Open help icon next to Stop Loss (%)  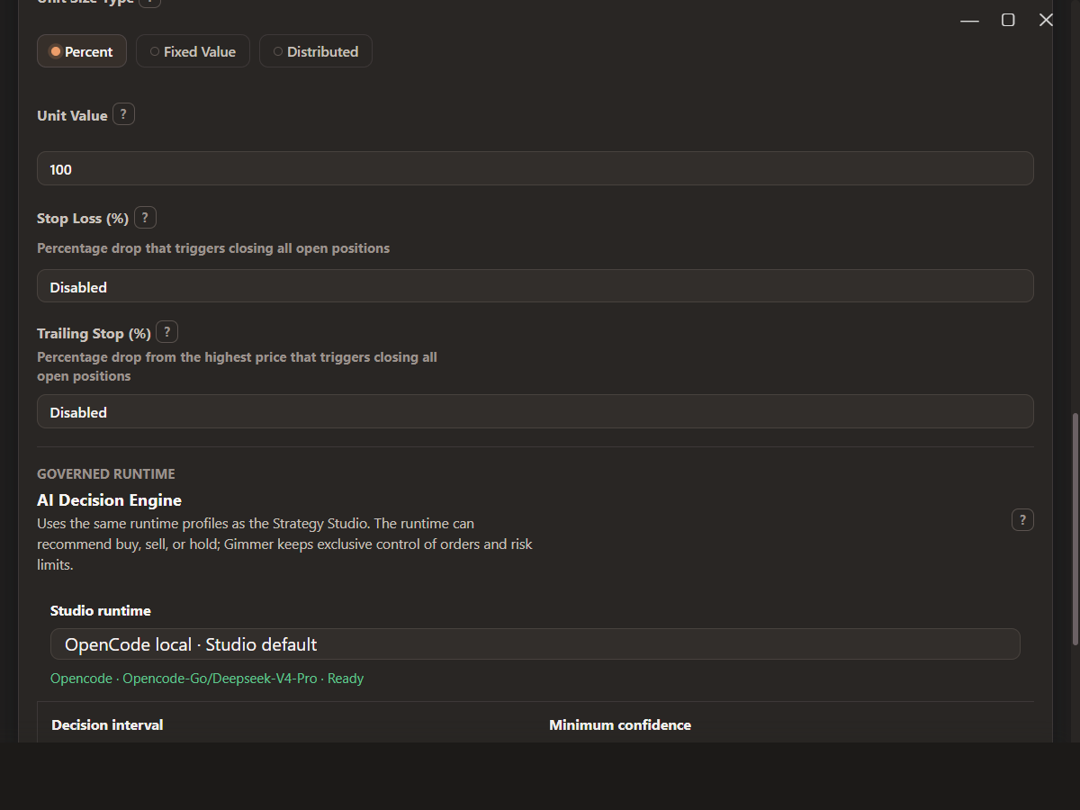tap(145, 218)
